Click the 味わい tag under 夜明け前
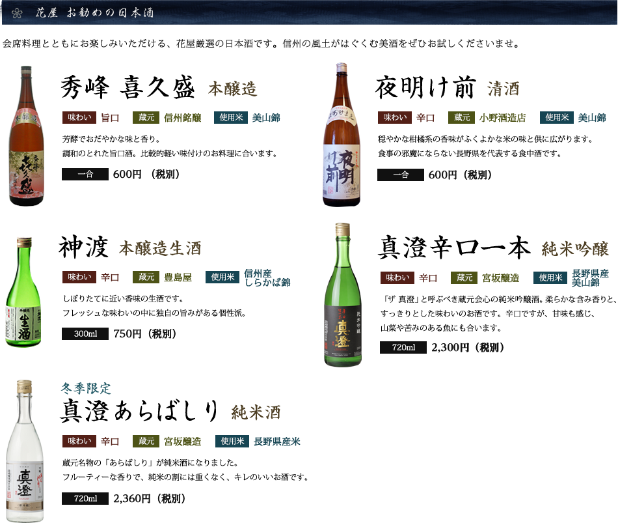This screenshot has height=523, width=618. tap(394, 118)
